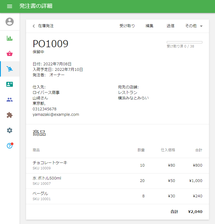Open the customers people icon
Image resolution: width=215 pixels, height=224 pixels.
10,100
